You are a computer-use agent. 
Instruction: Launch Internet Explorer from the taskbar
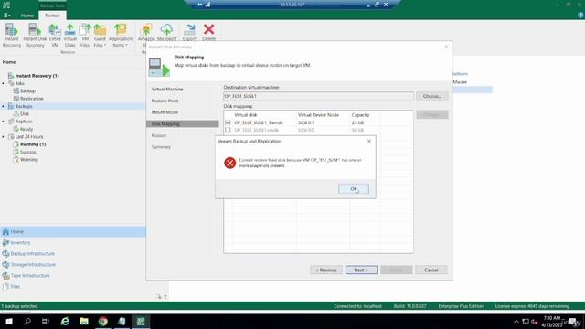(x=65, y=321)
